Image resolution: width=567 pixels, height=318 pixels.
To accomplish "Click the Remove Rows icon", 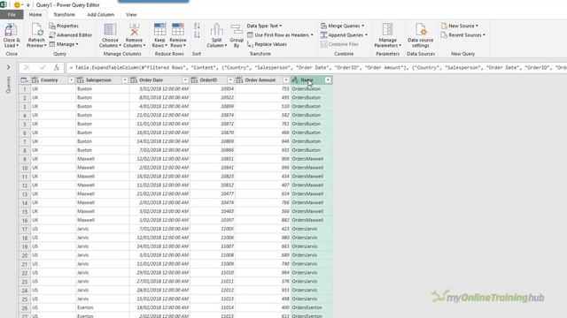I will point(178,30).
